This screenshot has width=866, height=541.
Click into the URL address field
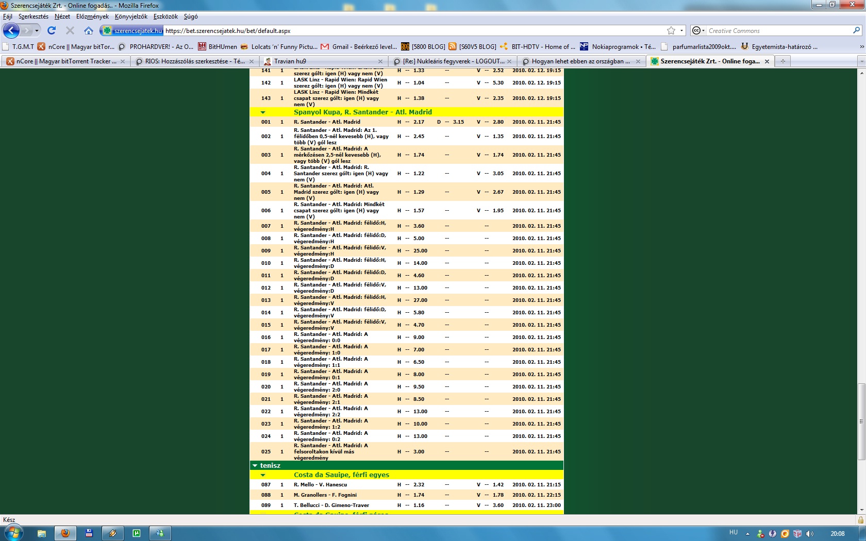412,30
